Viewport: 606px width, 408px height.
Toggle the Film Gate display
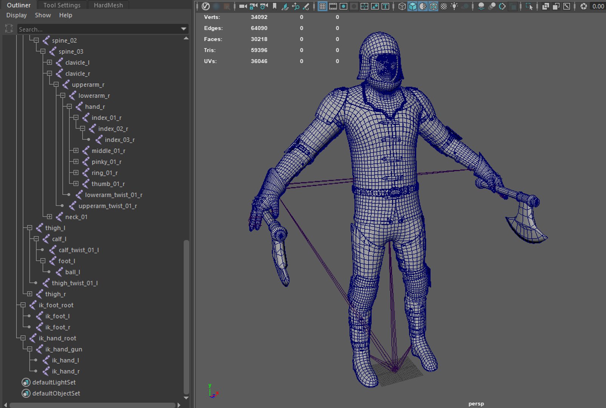click(x=333, y=6)
